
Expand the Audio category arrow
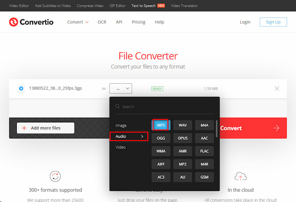click(142, 136)
